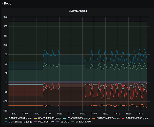Open color picker for CSASSRMS005.gauge yellow swatch

coord(35,118)
